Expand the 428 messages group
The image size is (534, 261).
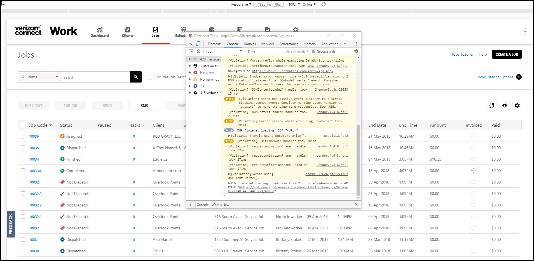[190, 59]
